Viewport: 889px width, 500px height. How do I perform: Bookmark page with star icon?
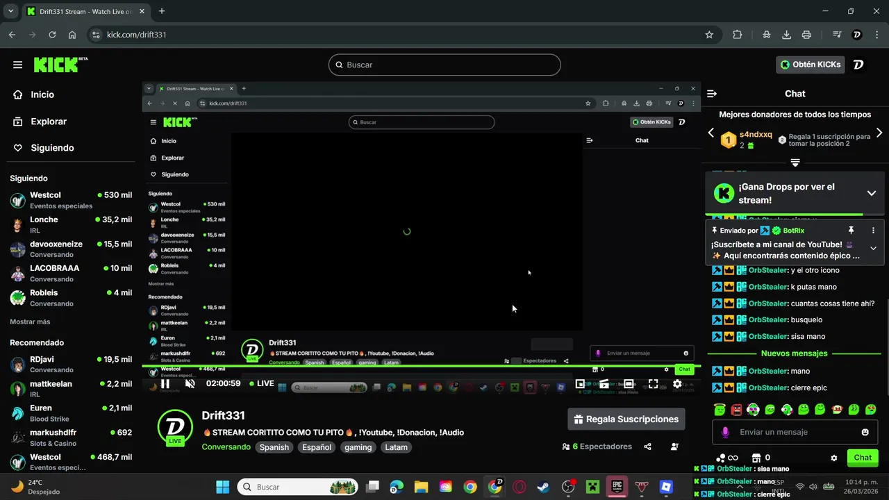[x=709, y=35]
